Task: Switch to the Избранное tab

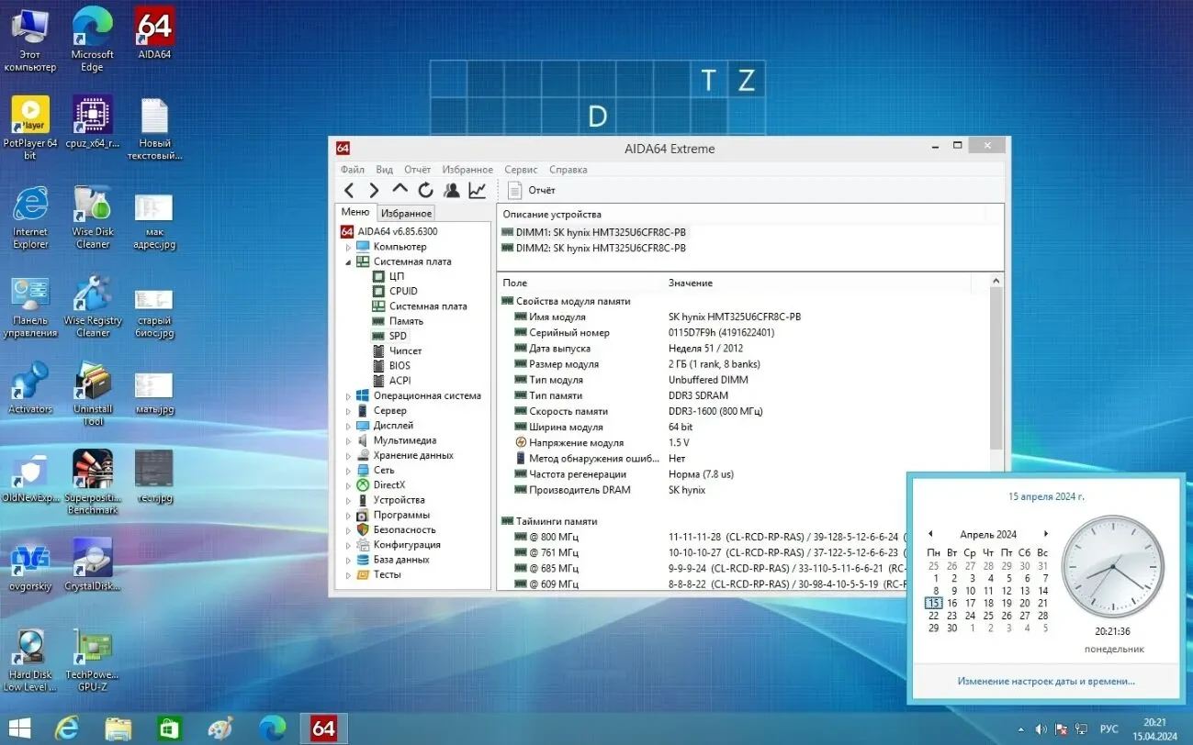Action: tap(406, 212)
